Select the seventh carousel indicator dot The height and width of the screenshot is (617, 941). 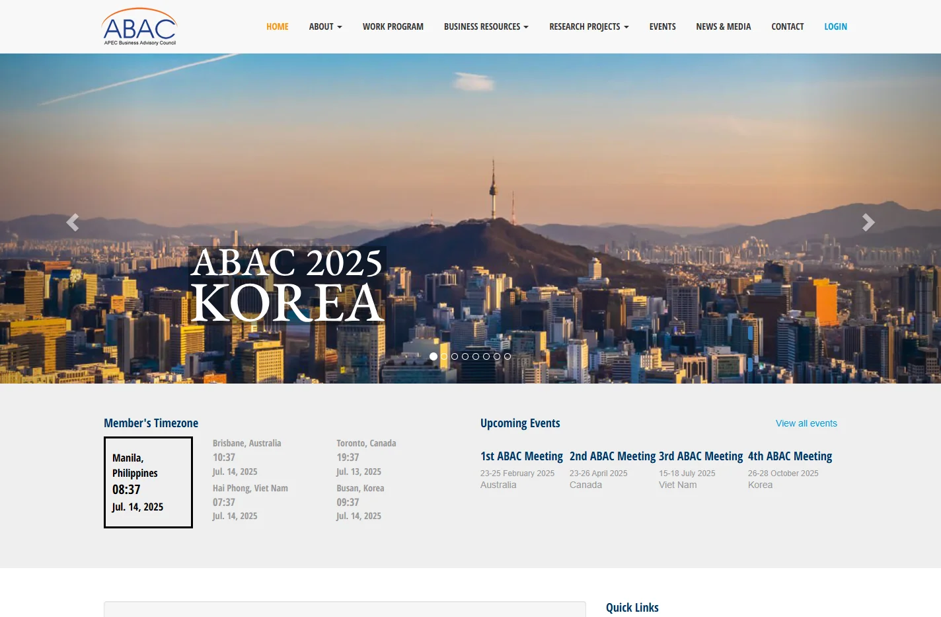click(497, 356)
